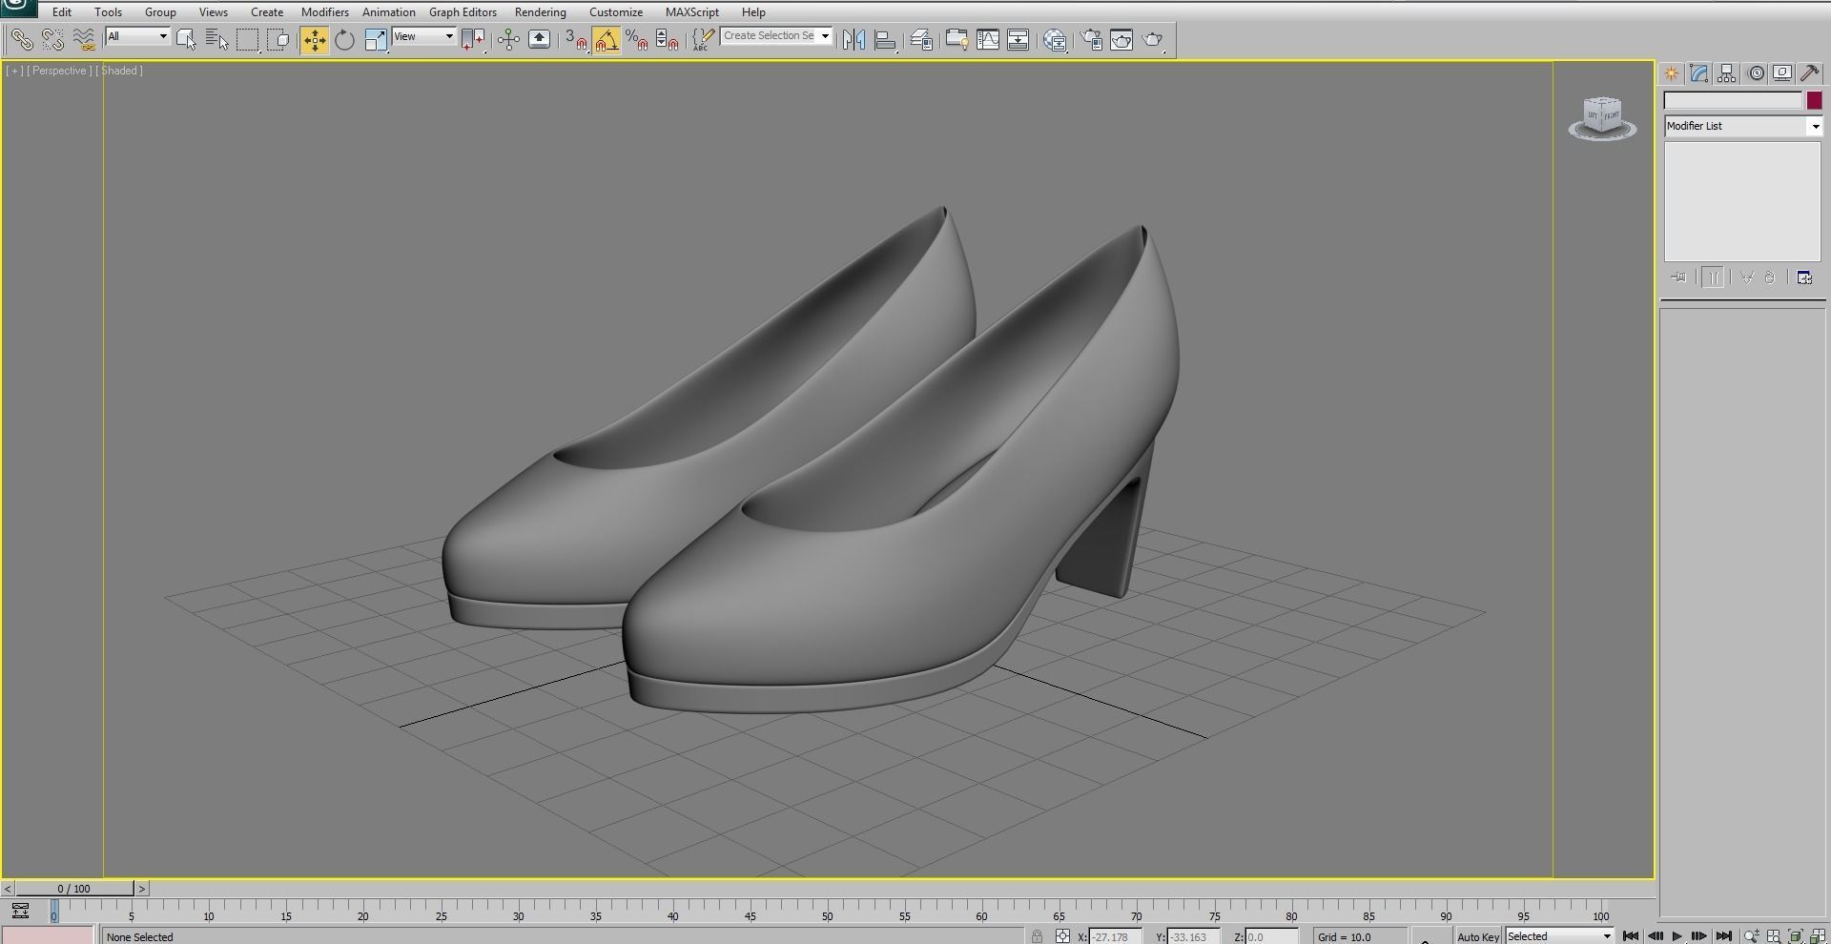Activate the Select and Move tool

click(x=314, y=39)
